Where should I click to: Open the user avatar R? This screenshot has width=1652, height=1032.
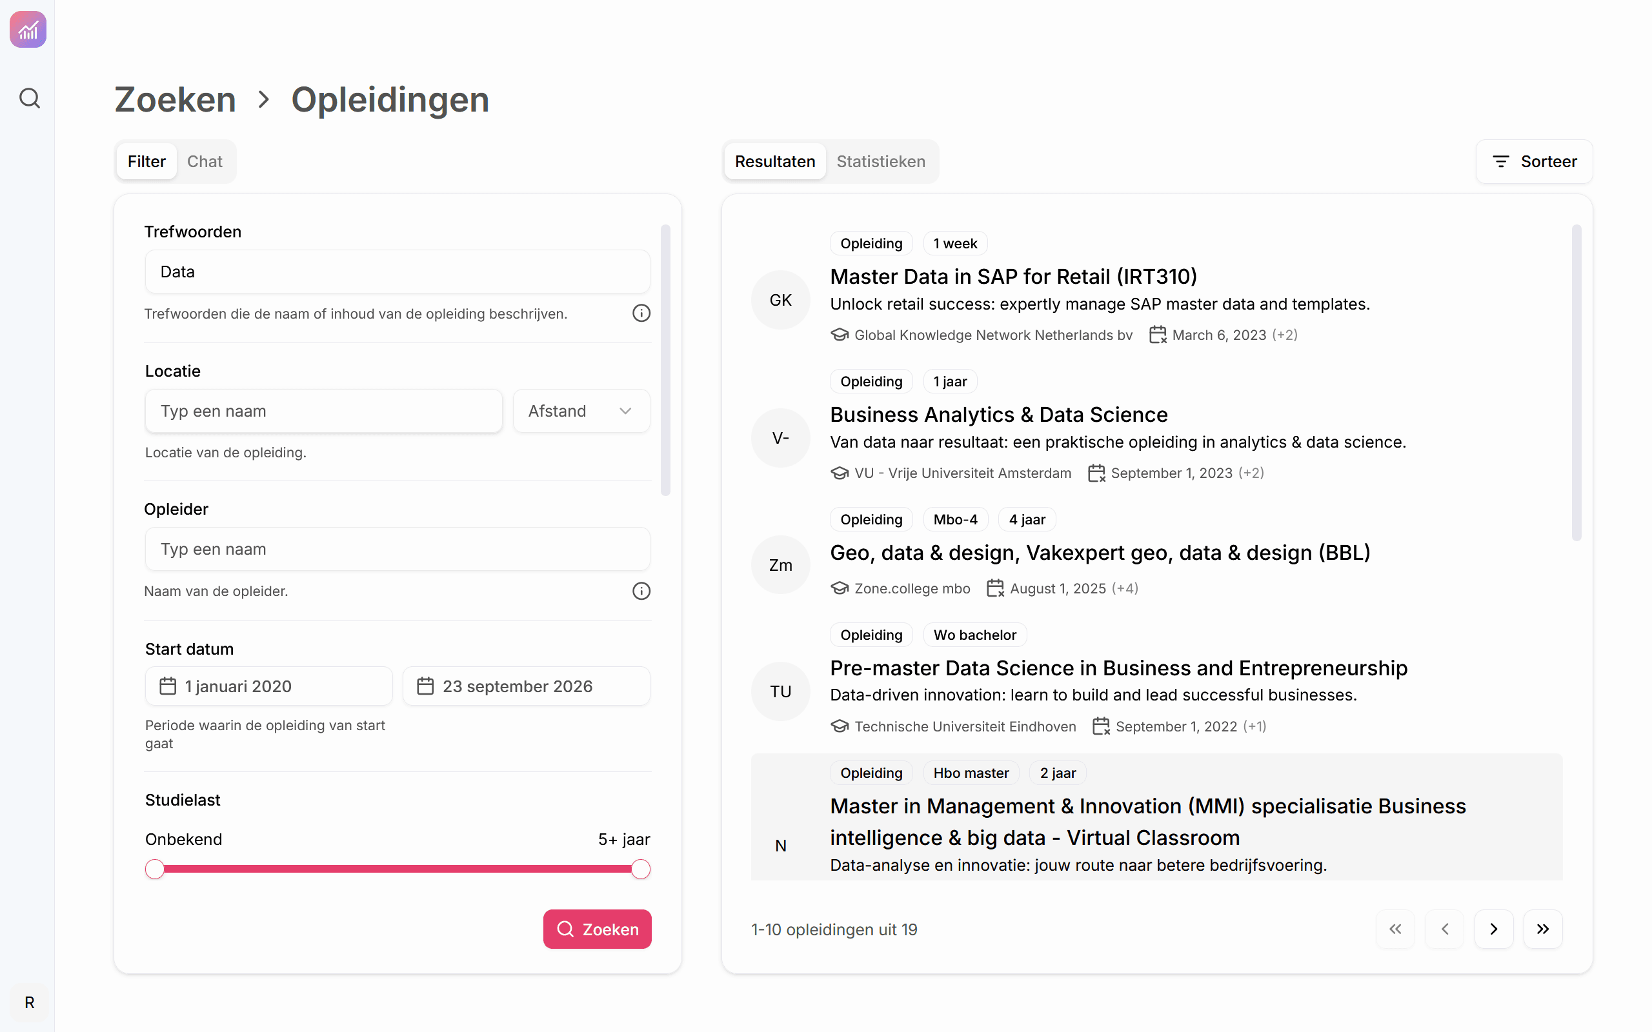pyautogui.click(x=29, y=1002)
